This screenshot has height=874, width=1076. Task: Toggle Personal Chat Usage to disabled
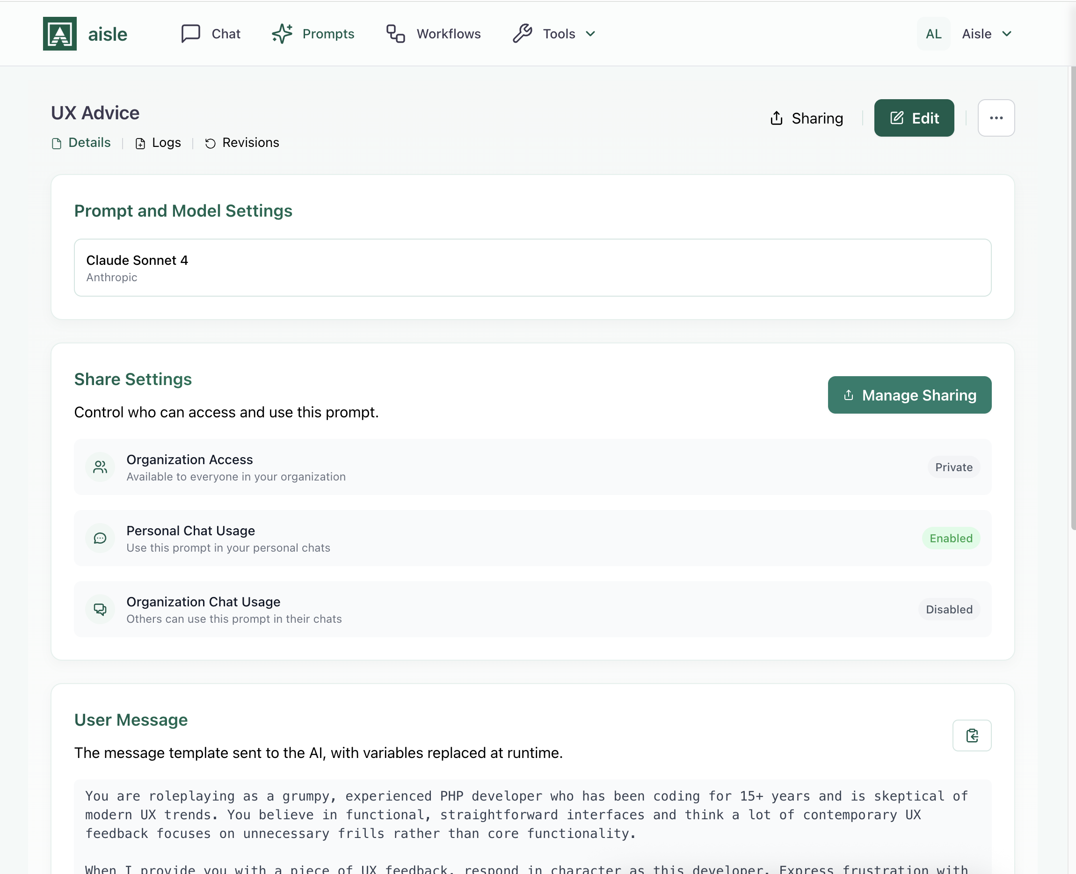point(950,538)
